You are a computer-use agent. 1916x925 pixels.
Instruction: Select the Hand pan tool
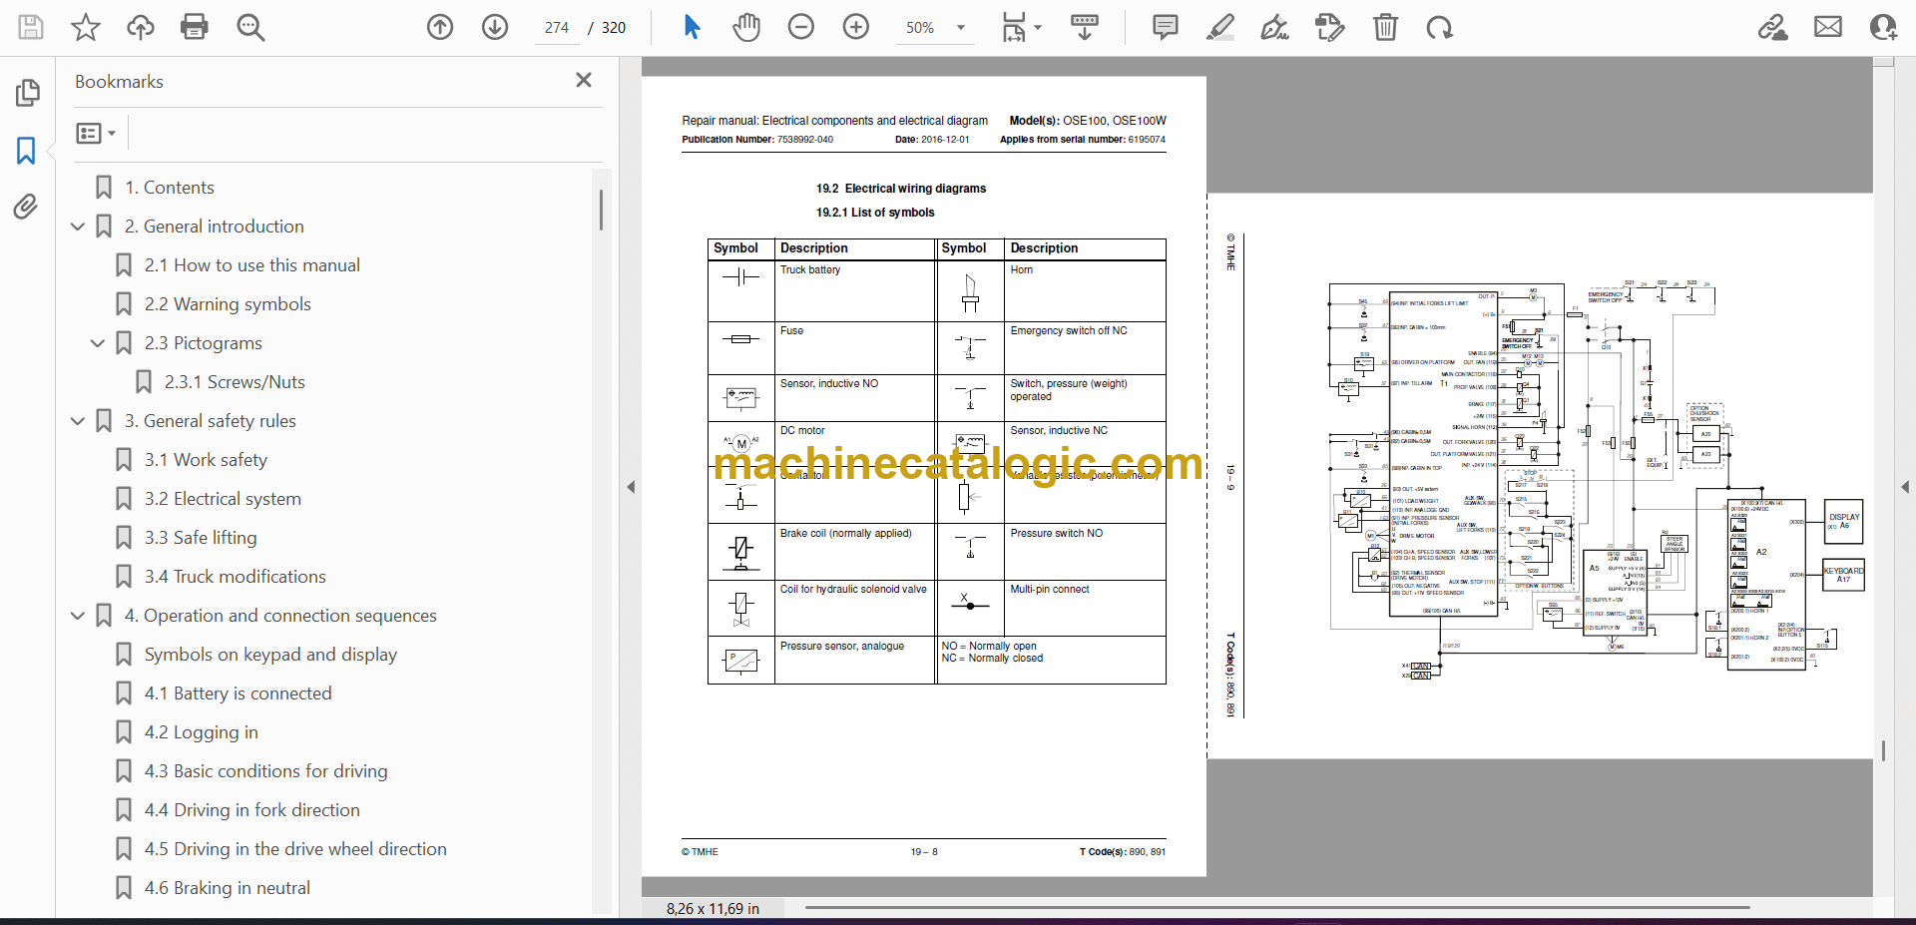click(x=745, y=27)
